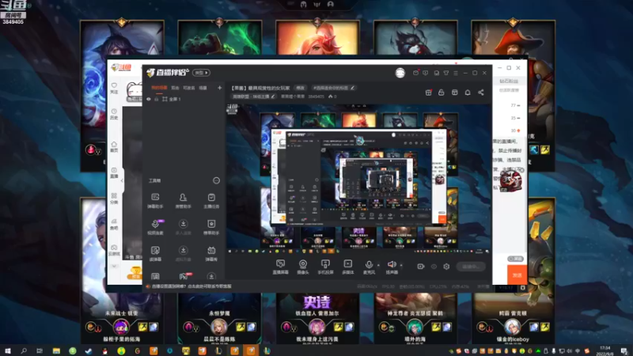
Task: Open 关注 in Douyu sidebar
Action: click(114, 89)
